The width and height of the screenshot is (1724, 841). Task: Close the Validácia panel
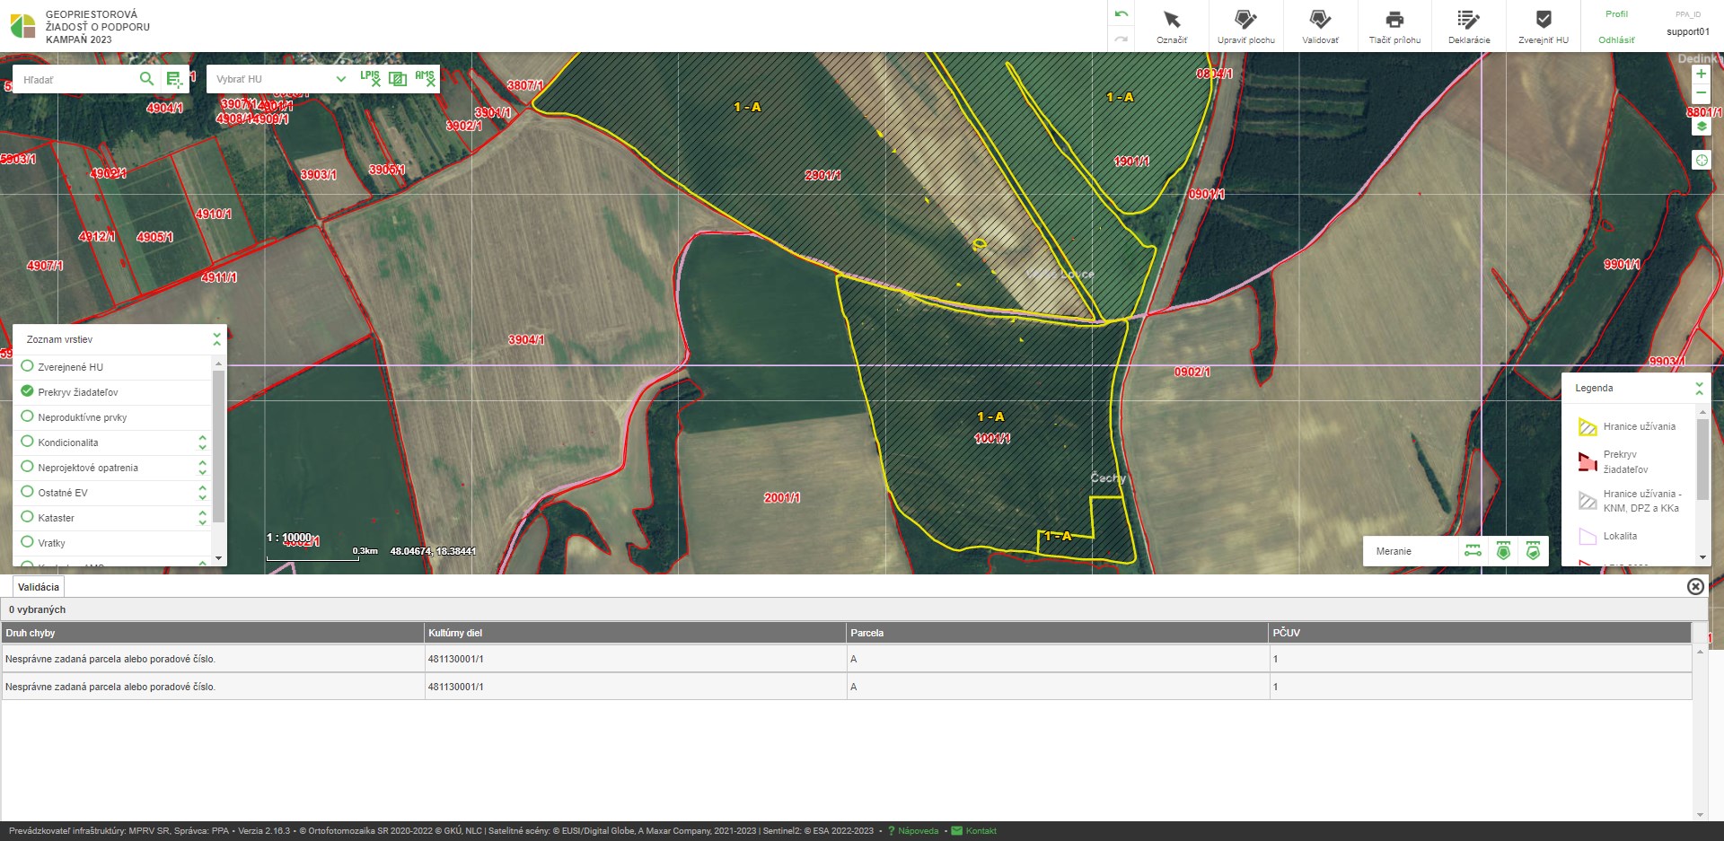(x=1695, y=586)
